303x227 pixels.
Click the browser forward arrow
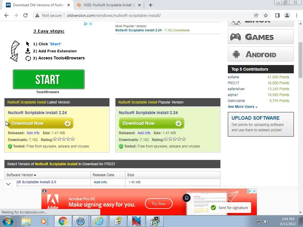tap(16, 15)
